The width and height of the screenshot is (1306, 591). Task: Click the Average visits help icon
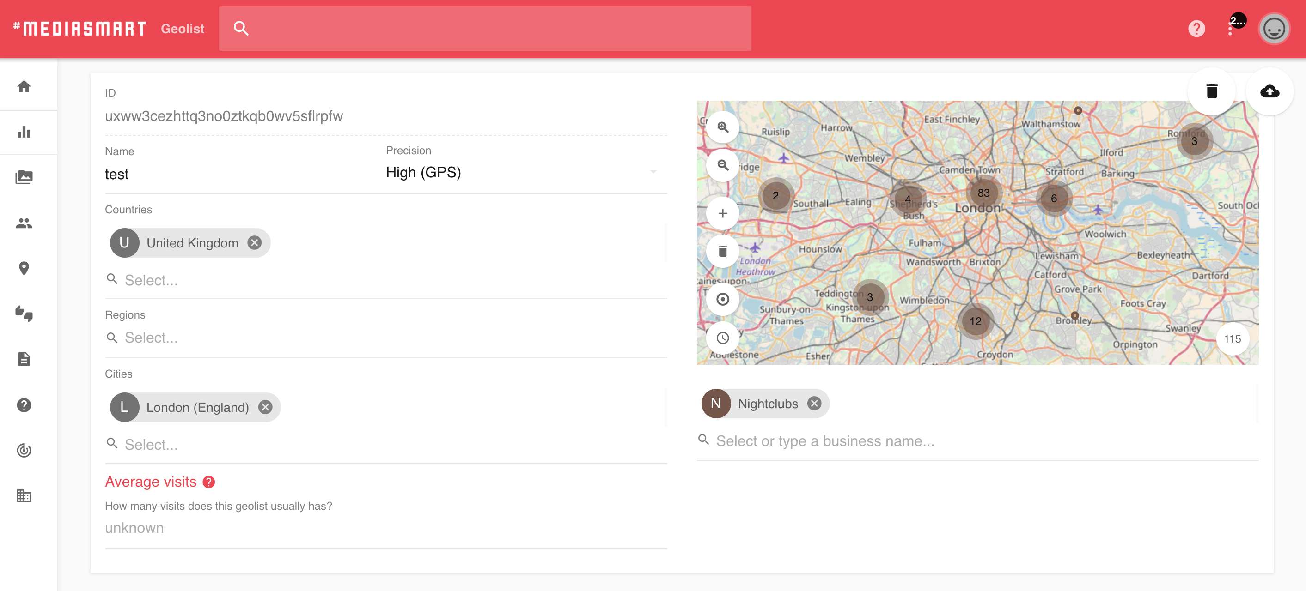209,482
